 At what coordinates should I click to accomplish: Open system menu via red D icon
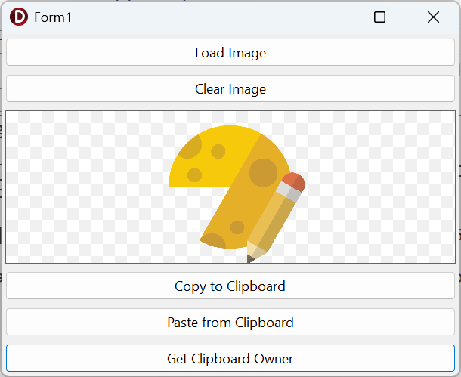(19, 17)
